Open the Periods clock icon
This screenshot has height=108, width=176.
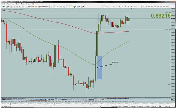[x=78, y=7]
